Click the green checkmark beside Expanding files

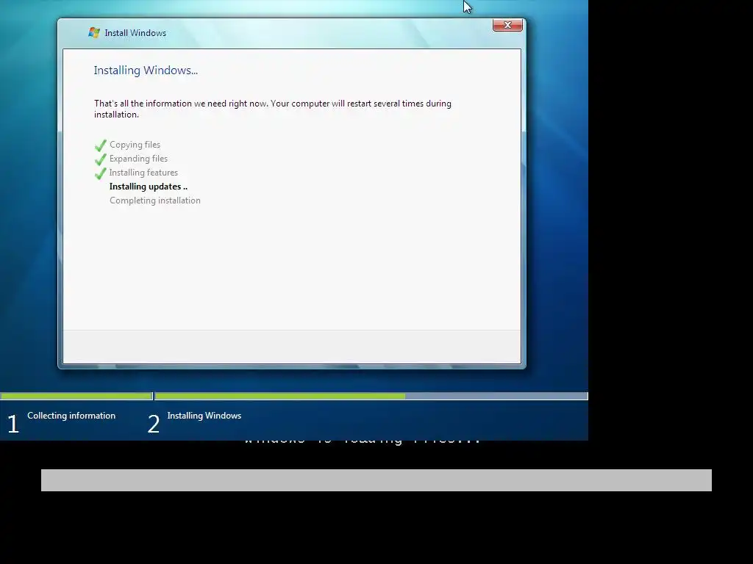[x=100, y=159]
